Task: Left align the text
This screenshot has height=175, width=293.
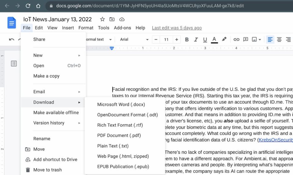Action: [270, 40]
